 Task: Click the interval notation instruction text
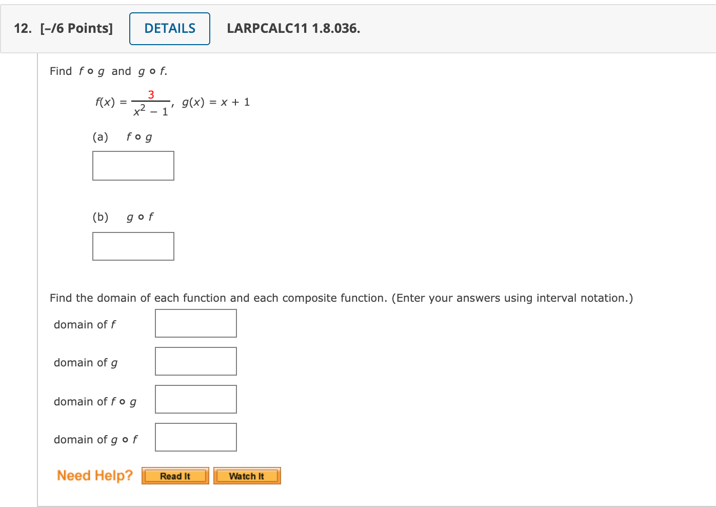click(x=341, y=298)
